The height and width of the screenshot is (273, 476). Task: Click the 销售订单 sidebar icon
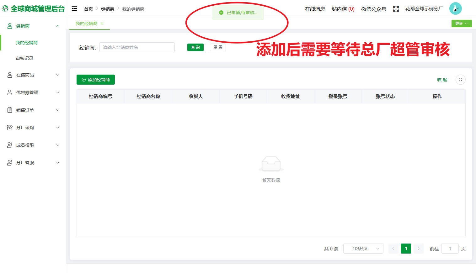[x=9, y=110]
